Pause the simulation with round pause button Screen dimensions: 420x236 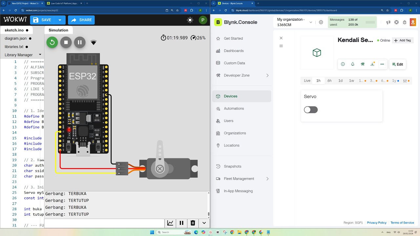[80, 42]
